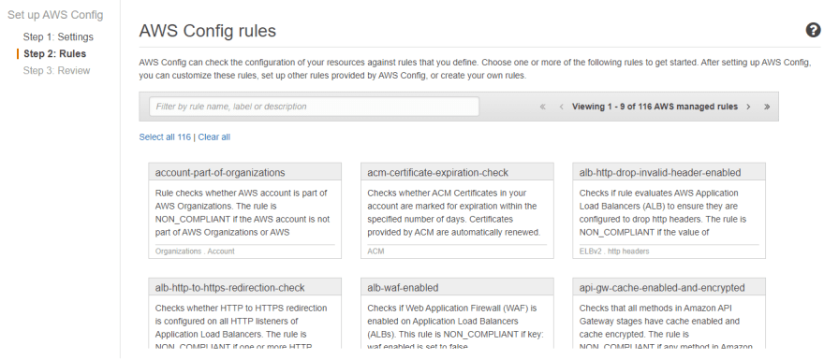Viewport: 824px width, 359px height.
Task: Click 'Viewing 1 - 9 of 116' text
Action: pos(655,107)
